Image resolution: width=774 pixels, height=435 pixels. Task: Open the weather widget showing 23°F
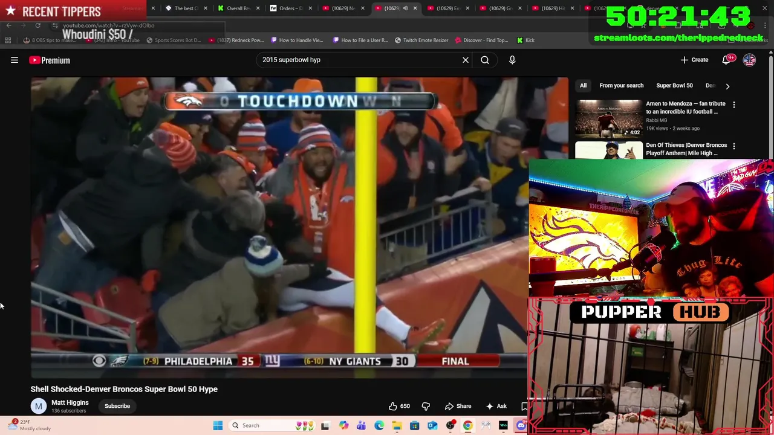pyautogui.click(x=30, y=425)
